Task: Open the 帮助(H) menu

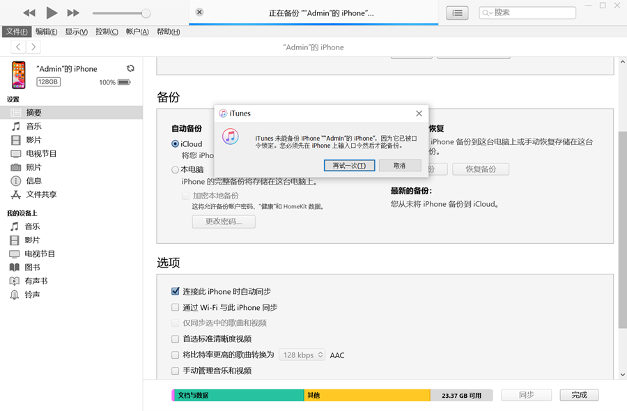Action: click(168, 31)
